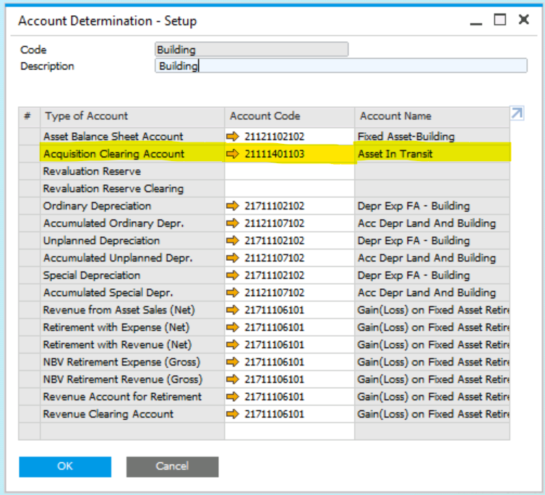Open link arrow for Acquisition Clearing Account
Screen dimensions: 545x495
(x=233, y=153)
